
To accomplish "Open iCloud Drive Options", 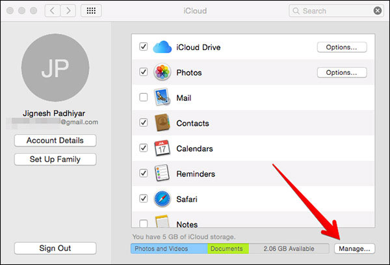I will (342, 47).
